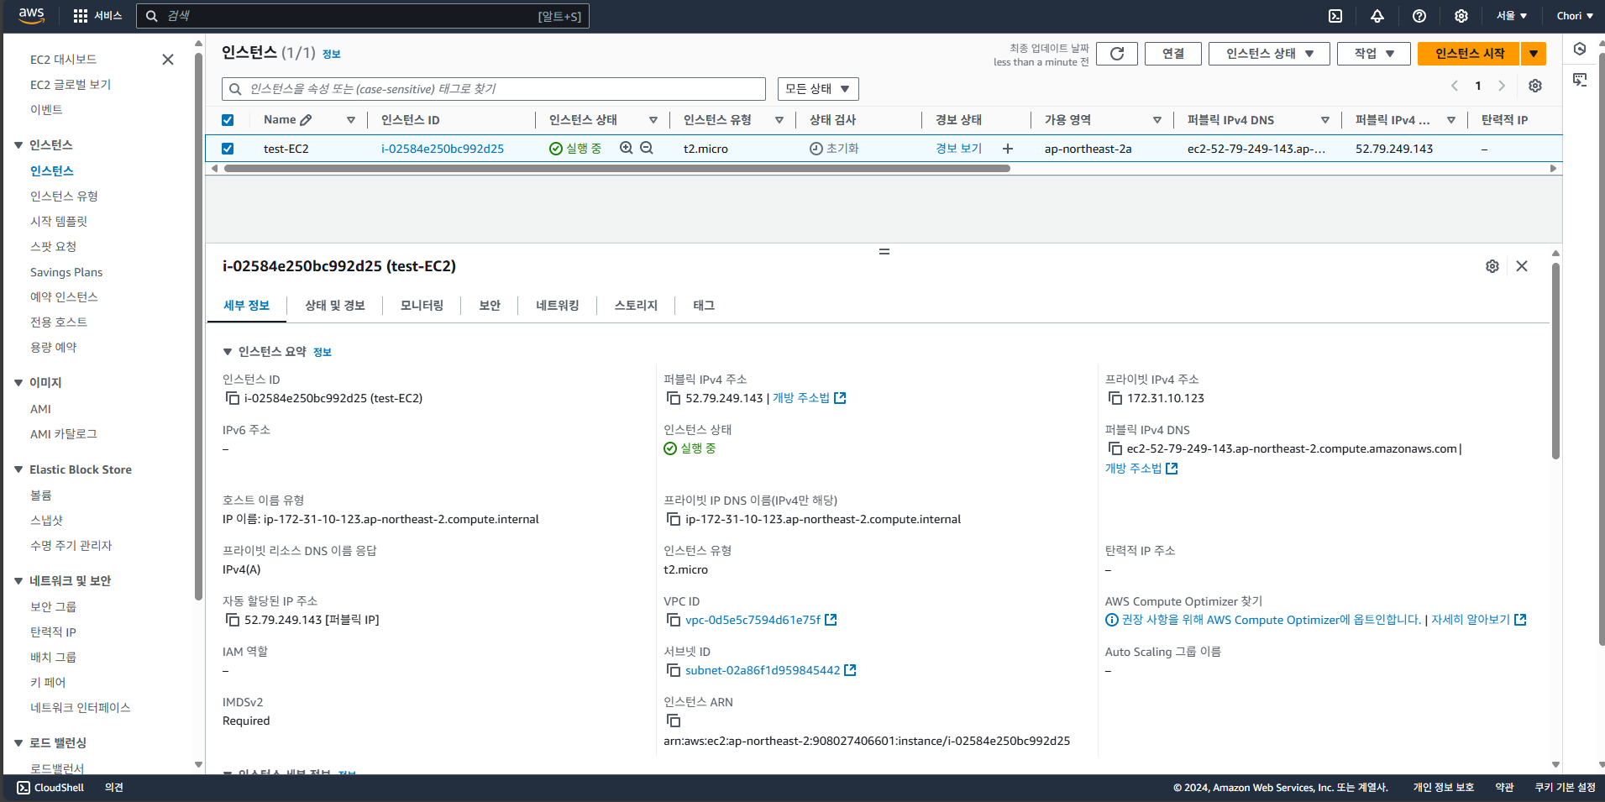This screenshot has width=1605, height=802.
Task: Go to next page of instances
Action: point(1502,86)
